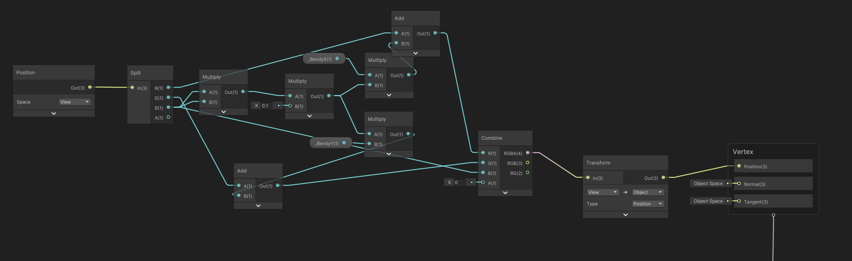
Task: Click the Transform node's In(3) input port
Action: coord(588,178)
